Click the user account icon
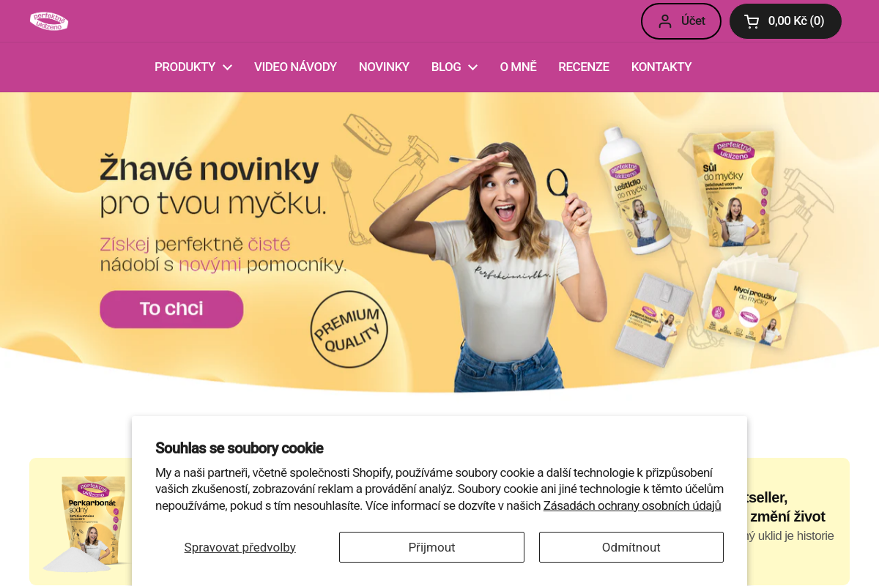This screenshot has width=879, height=586. [x=664, y=21]
